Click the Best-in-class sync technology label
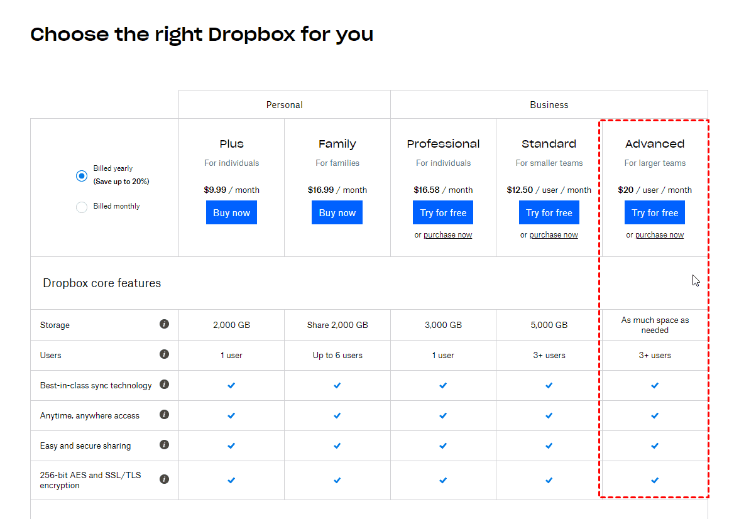Viewport: 739px width, 519px height. (x=96, y=386)
